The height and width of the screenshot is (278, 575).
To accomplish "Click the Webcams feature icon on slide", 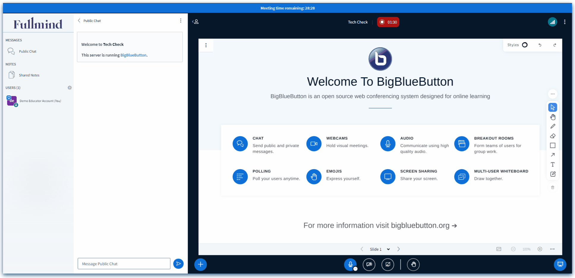I will (x=314, y=144).
